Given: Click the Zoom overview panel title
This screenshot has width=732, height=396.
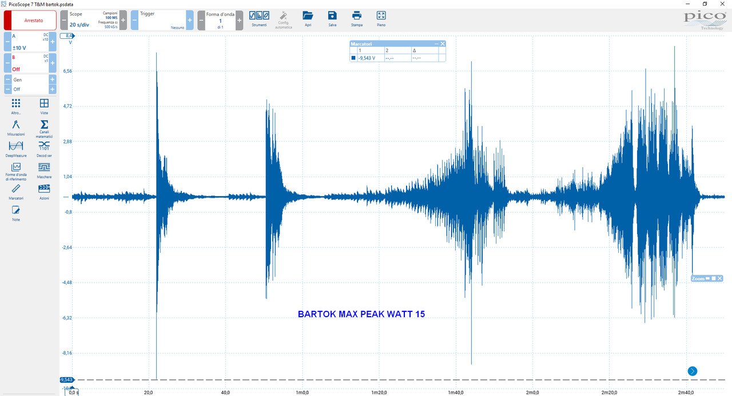Looking at the screenshot, I should tap(698, 278).
